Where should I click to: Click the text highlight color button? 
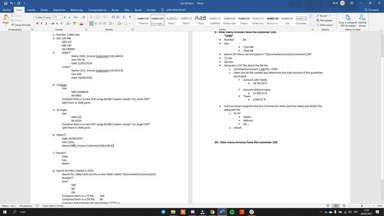pyautogui.click(x=74, y=23)
